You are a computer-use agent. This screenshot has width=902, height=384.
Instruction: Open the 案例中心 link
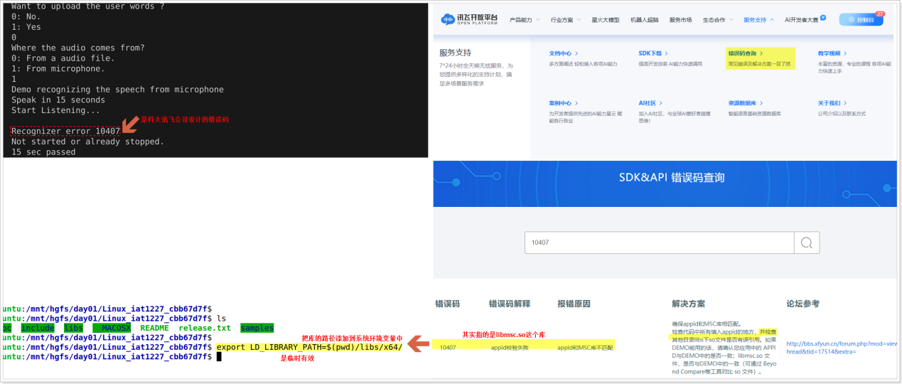pos(563,103)
